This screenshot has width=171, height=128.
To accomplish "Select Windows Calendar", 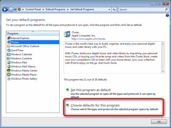I will pos(22,54).
